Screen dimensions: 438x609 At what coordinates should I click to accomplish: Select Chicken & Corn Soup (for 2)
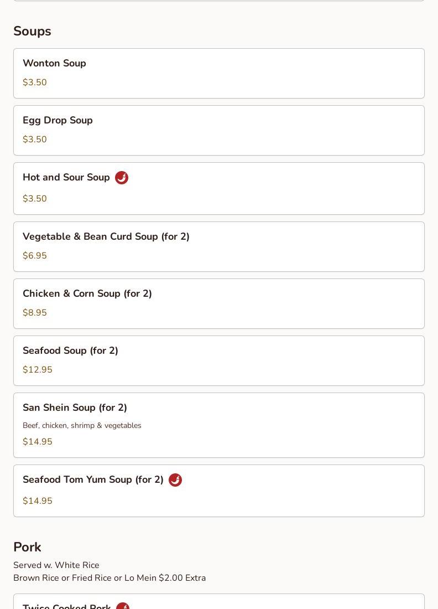[219, 304]
